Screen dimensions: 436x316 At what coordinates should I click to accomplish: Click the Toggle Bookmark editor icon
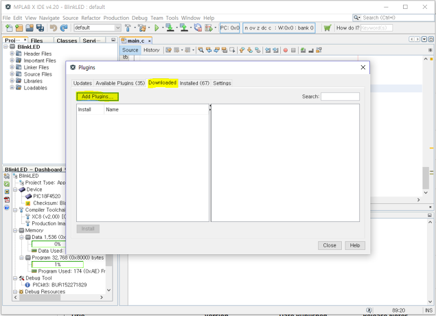tap(257, 50)
